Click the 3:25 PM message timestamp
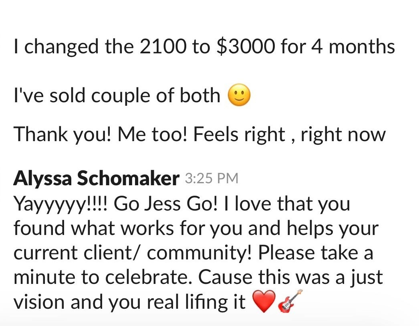 tap(212, 178)
